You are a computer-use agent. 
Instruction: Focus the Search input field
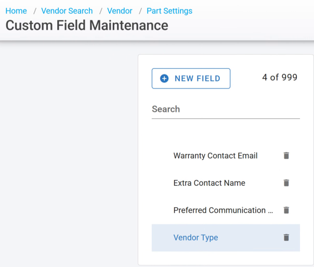[x=226, y=109]
